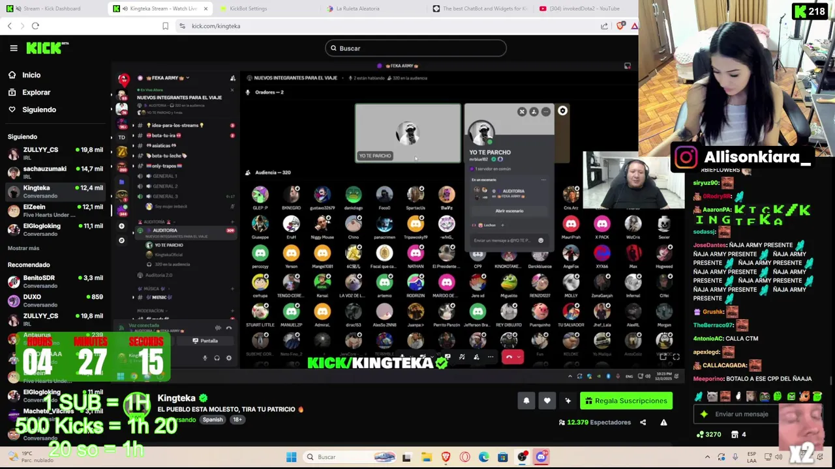Share the stream icon
This screenshot has width=835, height=469.
(643, 422)
